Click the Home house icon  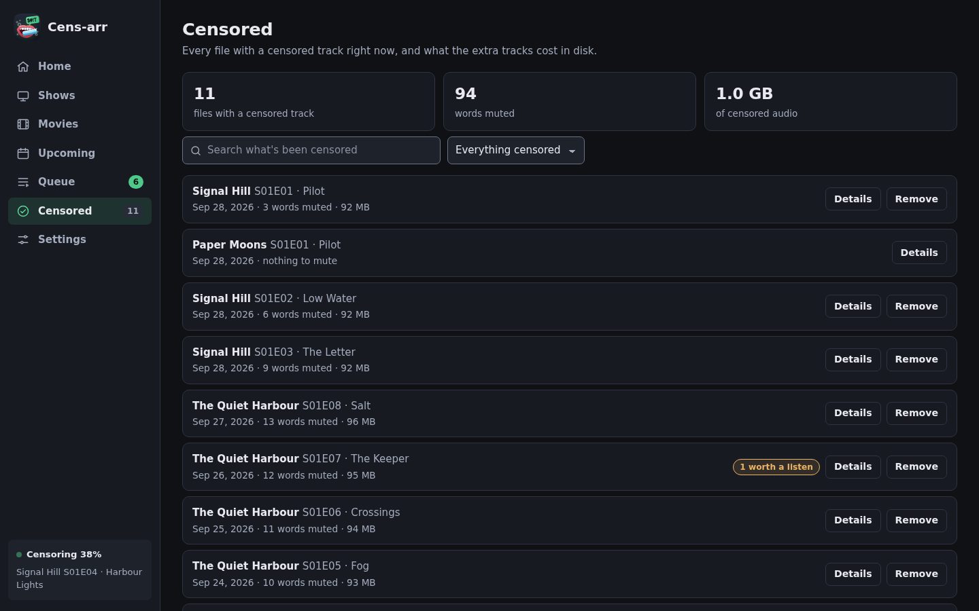pyautogui.click(x=23, y=67)
